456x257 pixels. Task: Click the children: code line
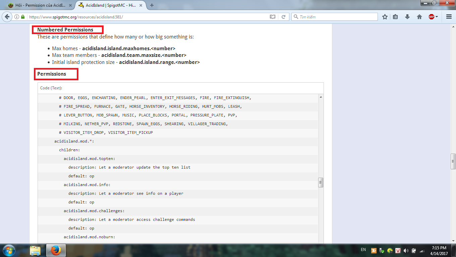70,150
